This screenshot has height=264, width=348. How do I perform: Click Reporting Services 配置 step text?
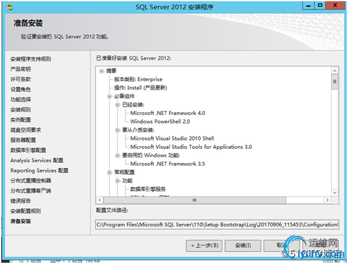tap(39, 170)
